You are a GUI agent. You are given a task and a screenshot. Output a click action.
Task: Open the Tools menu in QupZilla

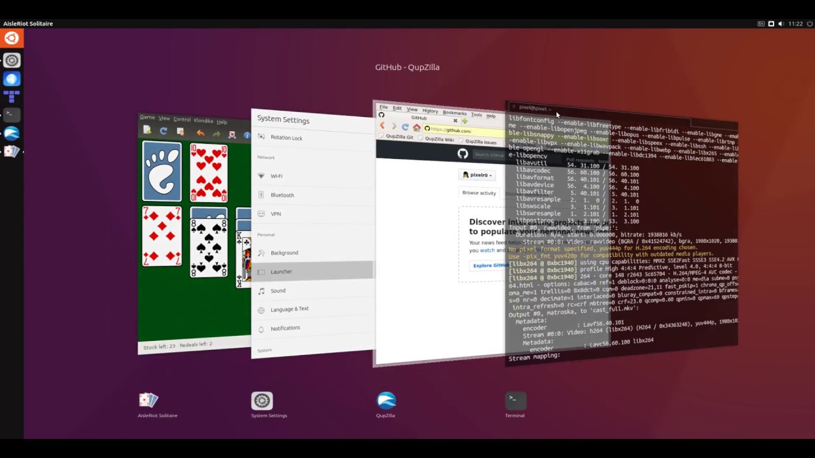(x=476, y=114)
